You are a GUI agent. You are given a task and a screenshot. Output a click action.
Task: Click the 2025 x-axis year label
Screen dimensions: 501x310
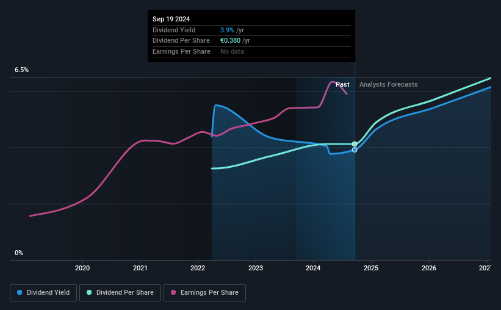371,268
